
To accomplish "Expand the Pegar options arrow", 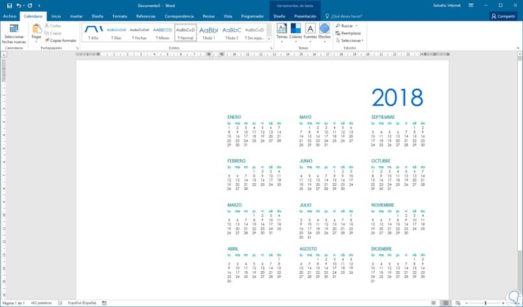I will pyautogui.click(x=36, y=42).
